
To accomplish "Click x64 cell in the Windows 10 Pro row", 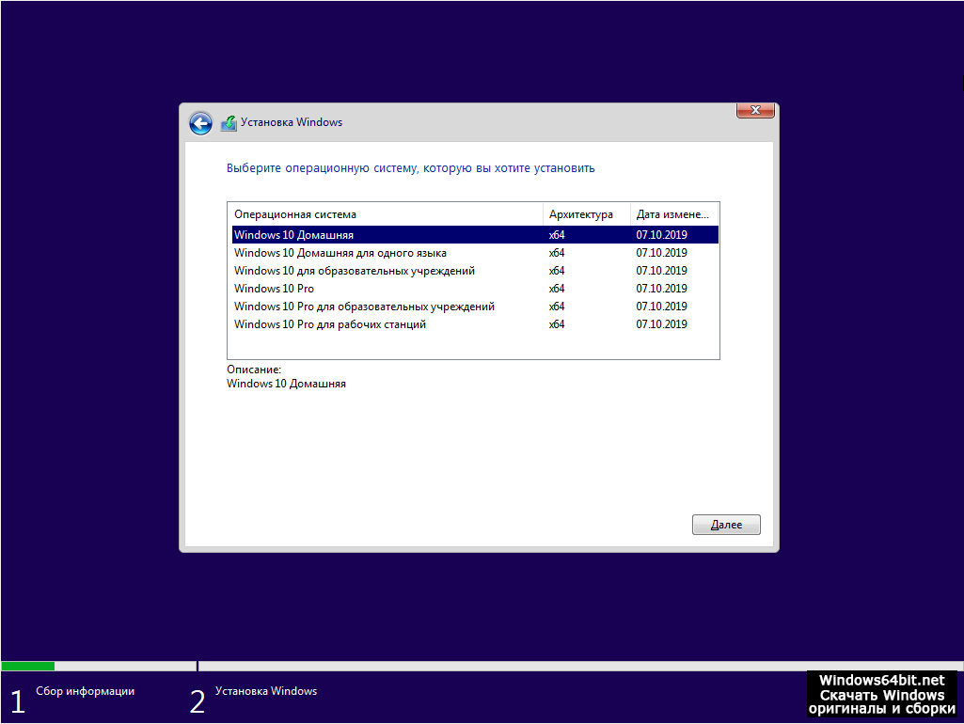I will pyautogui.click(x=557, y=289).
